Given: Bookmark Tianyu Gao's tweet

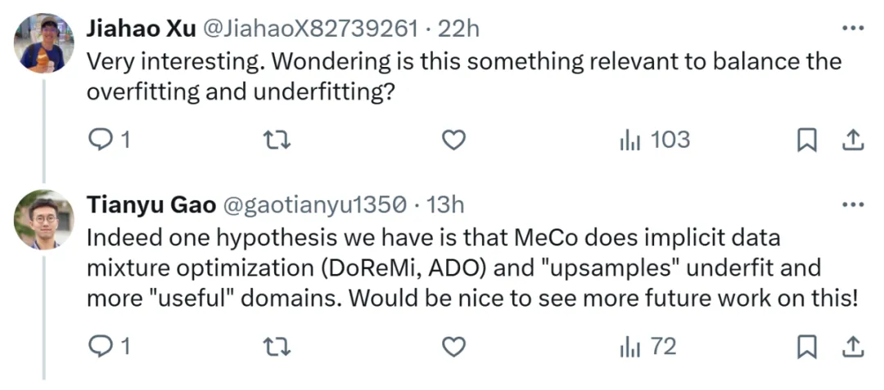Looking at the screenshot, I should point(807,347).
